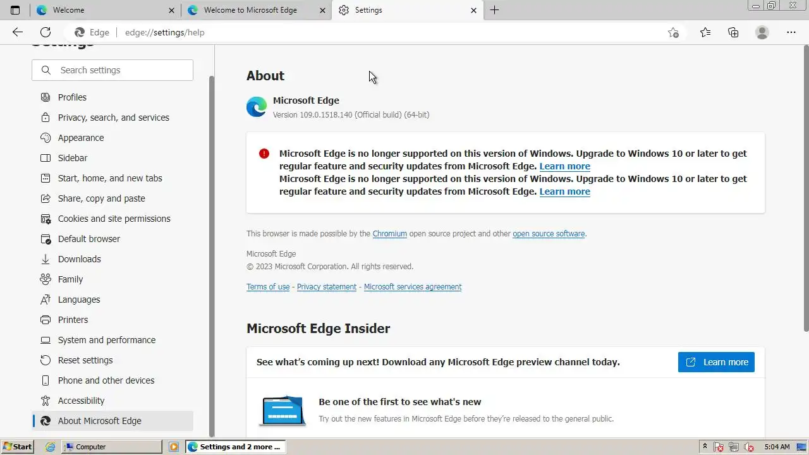Show hidden system tray icons arrow

point(705,447)
